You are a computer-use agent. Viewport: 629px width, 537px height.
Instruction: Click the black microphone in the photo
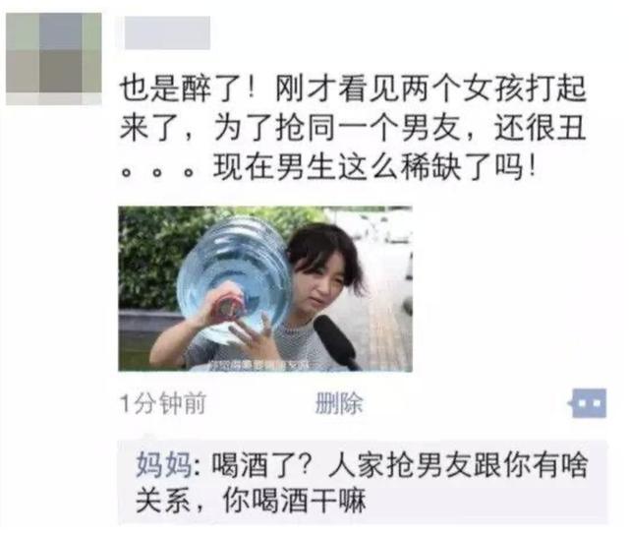click(x=336, y=341)
